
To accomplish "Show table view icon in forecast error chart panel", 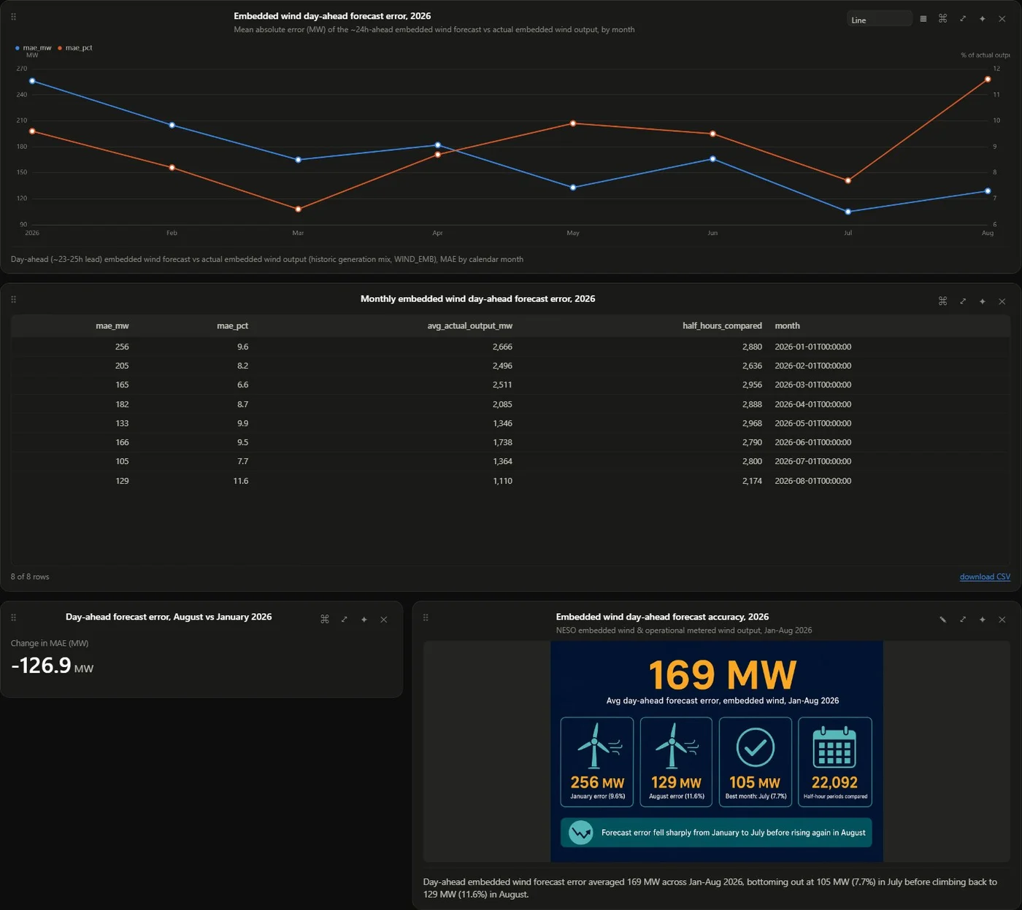I will click(923, 19).
